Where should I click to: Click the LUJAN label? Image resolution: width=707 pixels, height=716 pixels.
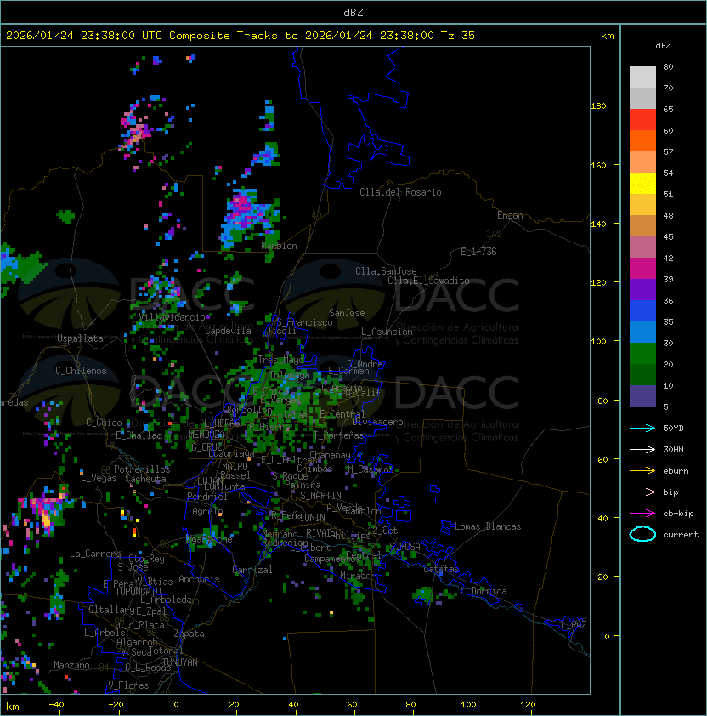210,481
